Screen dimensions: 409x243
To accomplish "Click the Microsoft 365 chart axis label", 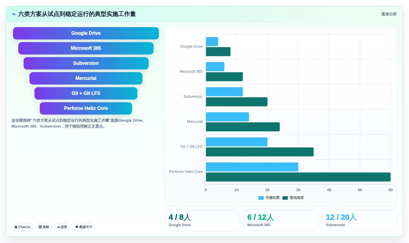I will [x=191, y=72].
